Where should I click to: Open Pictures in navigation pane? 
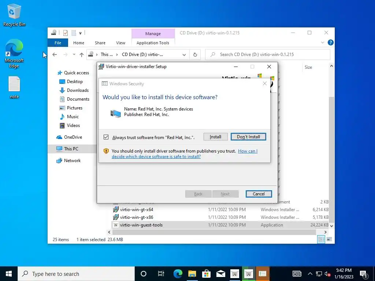coord(71,108)
